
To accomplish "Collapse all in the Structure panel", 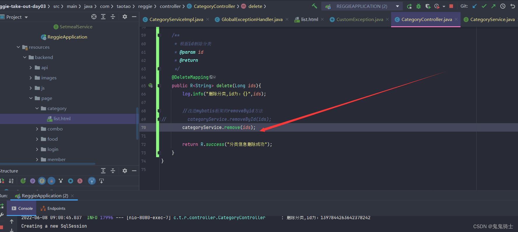I will (x=113, y=171).
